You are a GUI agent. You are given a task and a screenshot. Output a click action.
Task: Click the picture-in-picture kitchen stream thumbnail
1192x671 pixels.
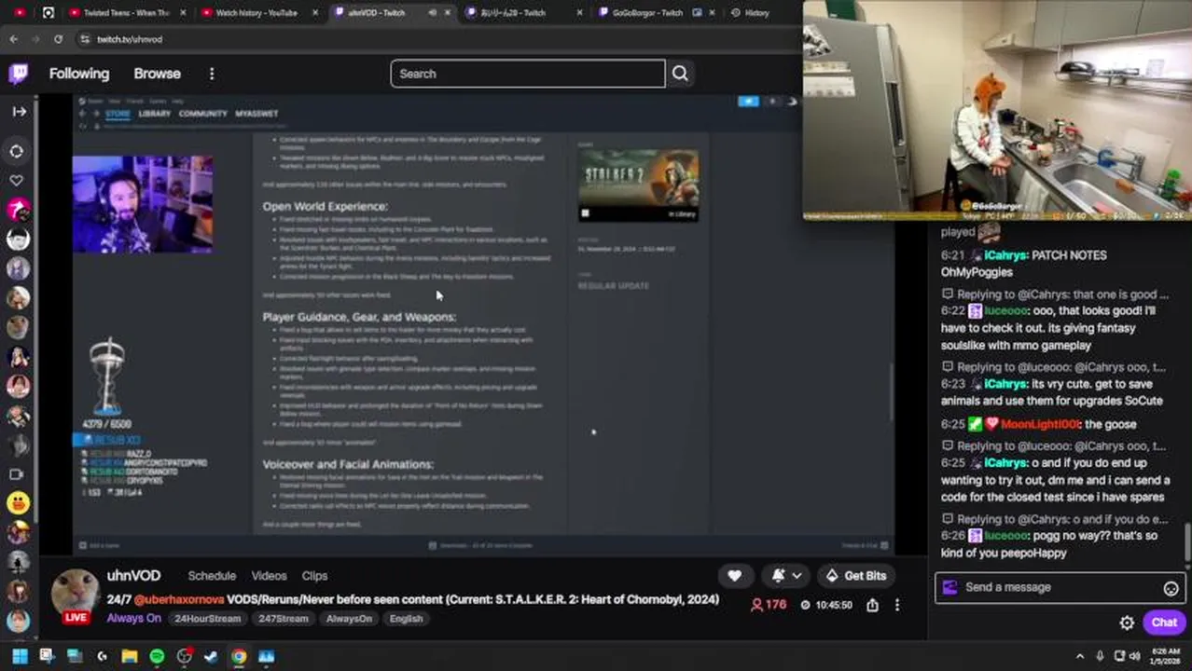[997, 110]
